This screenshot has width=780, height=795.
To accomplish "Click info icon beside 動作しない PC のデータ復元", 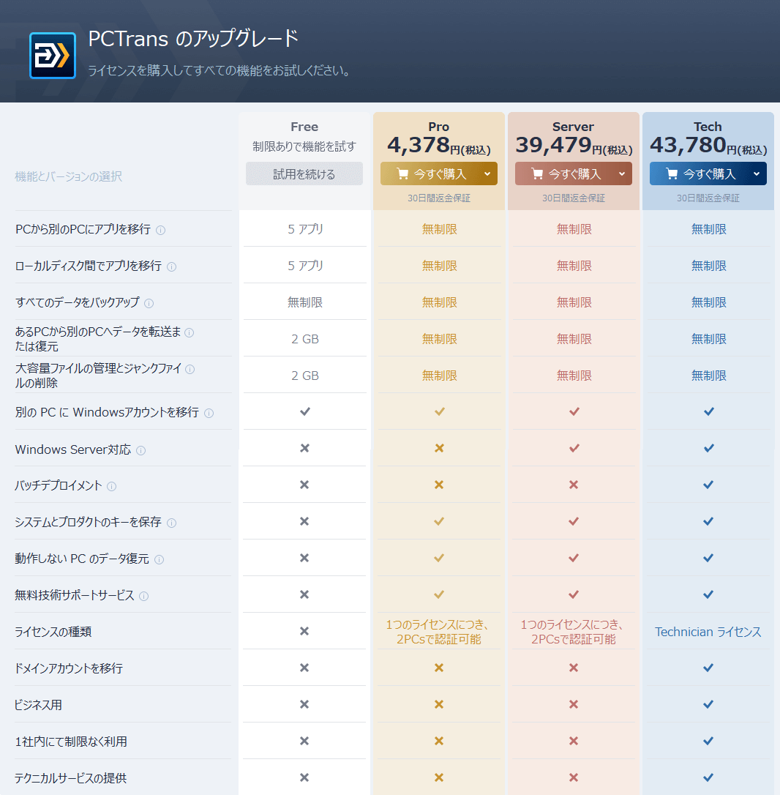I will [160, 559].
